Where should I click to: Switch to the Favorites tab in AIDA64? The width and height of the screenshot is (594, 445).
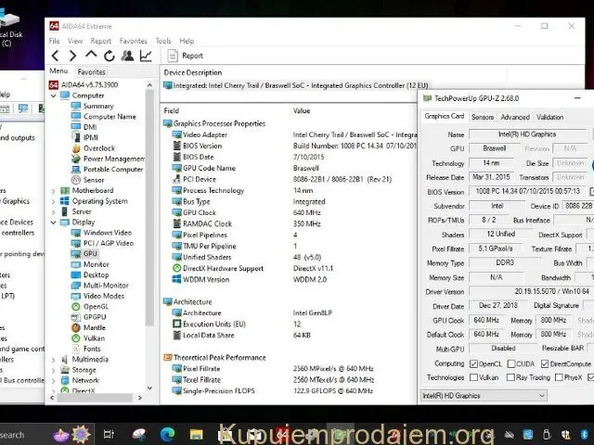click(x=91, y=71)
